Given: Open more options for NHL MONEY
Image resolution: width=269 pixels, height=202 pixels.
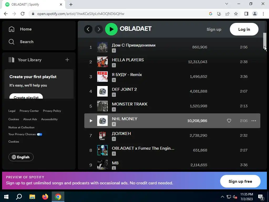Looking at the screenshot, I should [254, 121].
